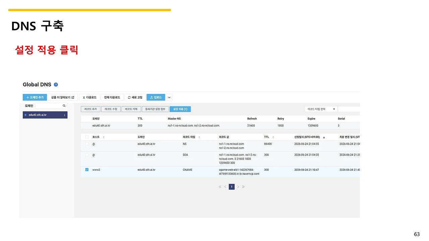Go to previous page arrow
Screen dimensions: 429x241
tap(225, 187)
